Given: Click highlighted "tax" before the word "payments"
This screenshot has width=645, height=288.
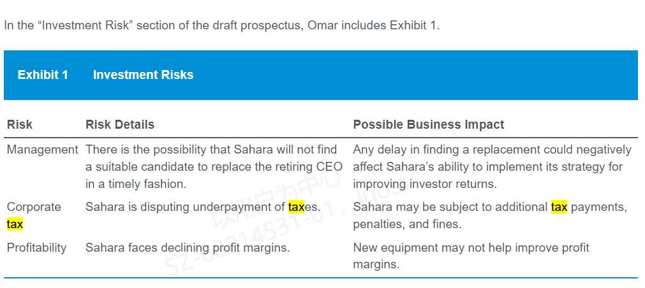Looking at the screenshot, I should click(x=559, y=207).
